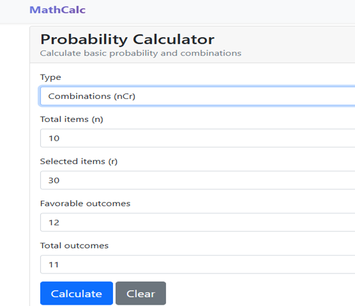Click the gray Clear button
355x306 pixels.
pos(141,293)
